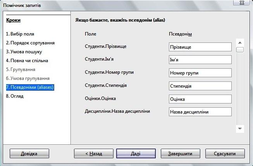Edit the Ім'я alias field
The width and height of the screenshot is (253, 166).
click(x=200, y=59)
